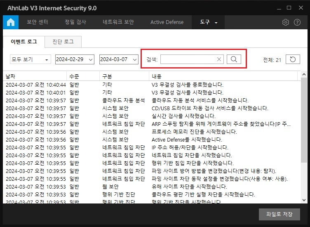Clear the search field with the X icon
310x227 pixels.
tap(219, 59)
